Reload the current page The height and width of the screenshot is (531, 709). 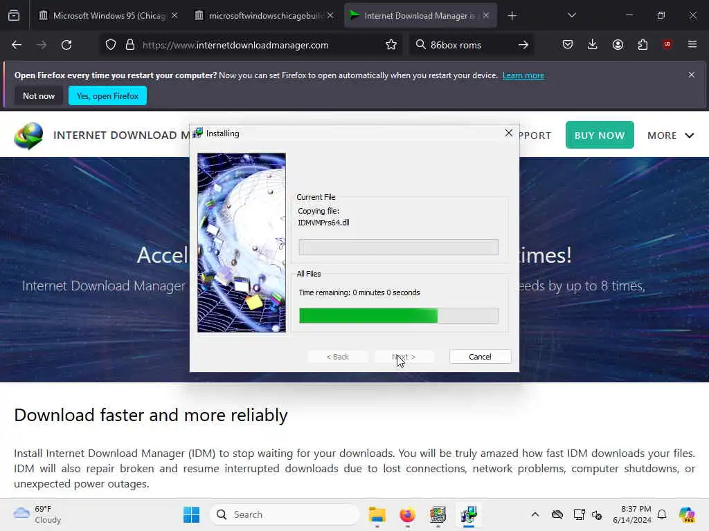[66, 45]
